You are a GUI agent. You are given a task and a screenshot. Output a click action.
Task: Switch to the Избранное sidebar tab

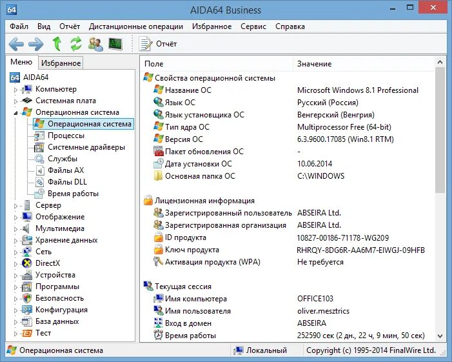point(61,63)
